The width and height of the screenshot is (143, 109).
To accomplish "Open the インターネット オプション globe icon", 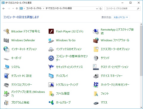I will (7, 49).
